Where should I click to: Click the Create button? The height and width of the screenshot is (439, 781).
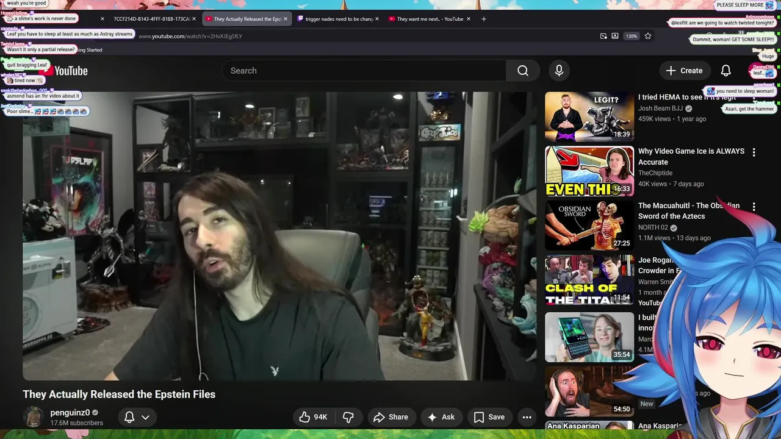click(685, 71)
